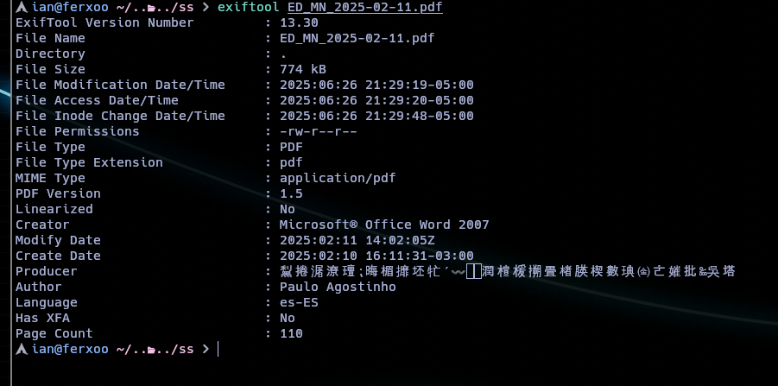Viewport: 778px width, 386px height.
Task: Click the arrow symbol after bottom prompt path
Action: pos(206,349)
